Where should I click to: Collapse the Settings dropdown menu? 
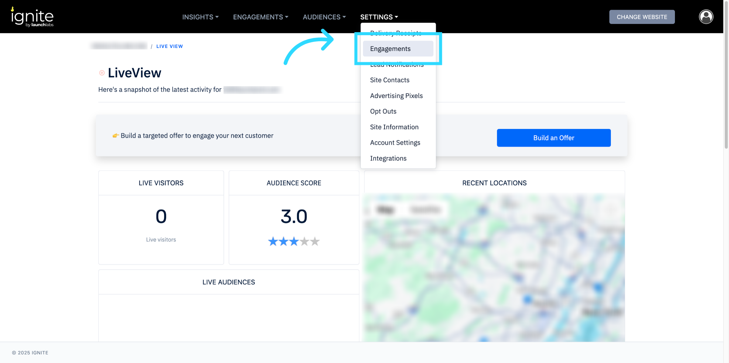click(379, 17)
